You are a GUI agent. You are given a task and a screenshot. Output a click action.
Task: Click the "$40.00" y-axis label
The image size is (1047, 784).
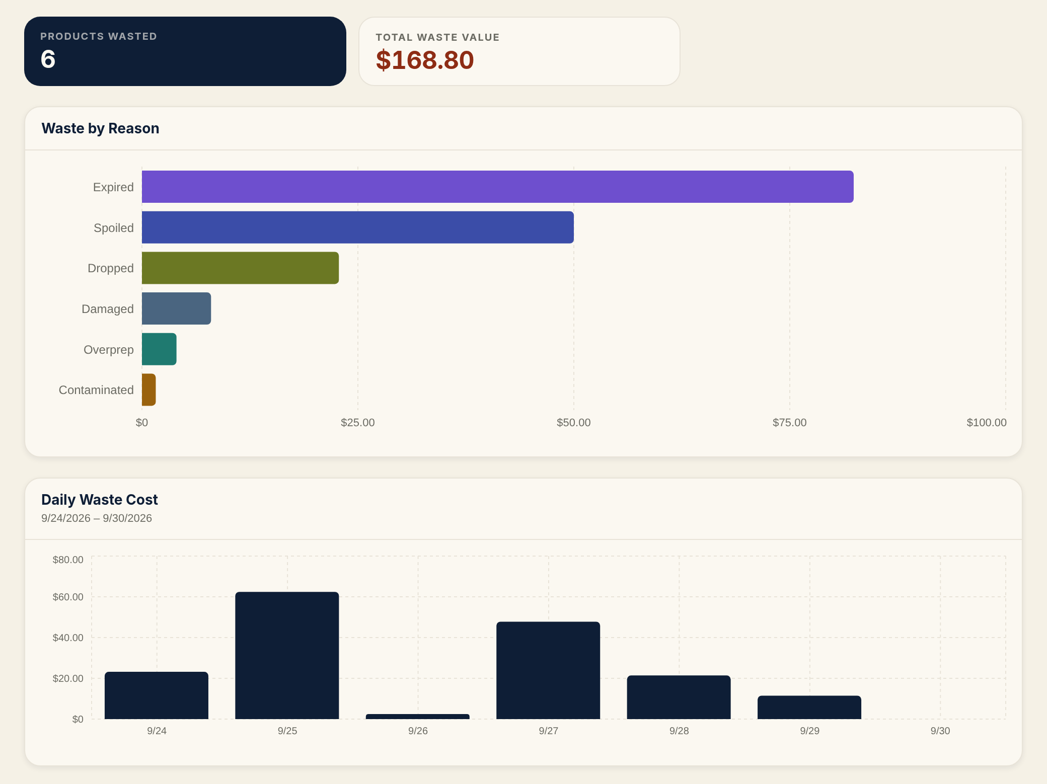(x=68, y=638)
